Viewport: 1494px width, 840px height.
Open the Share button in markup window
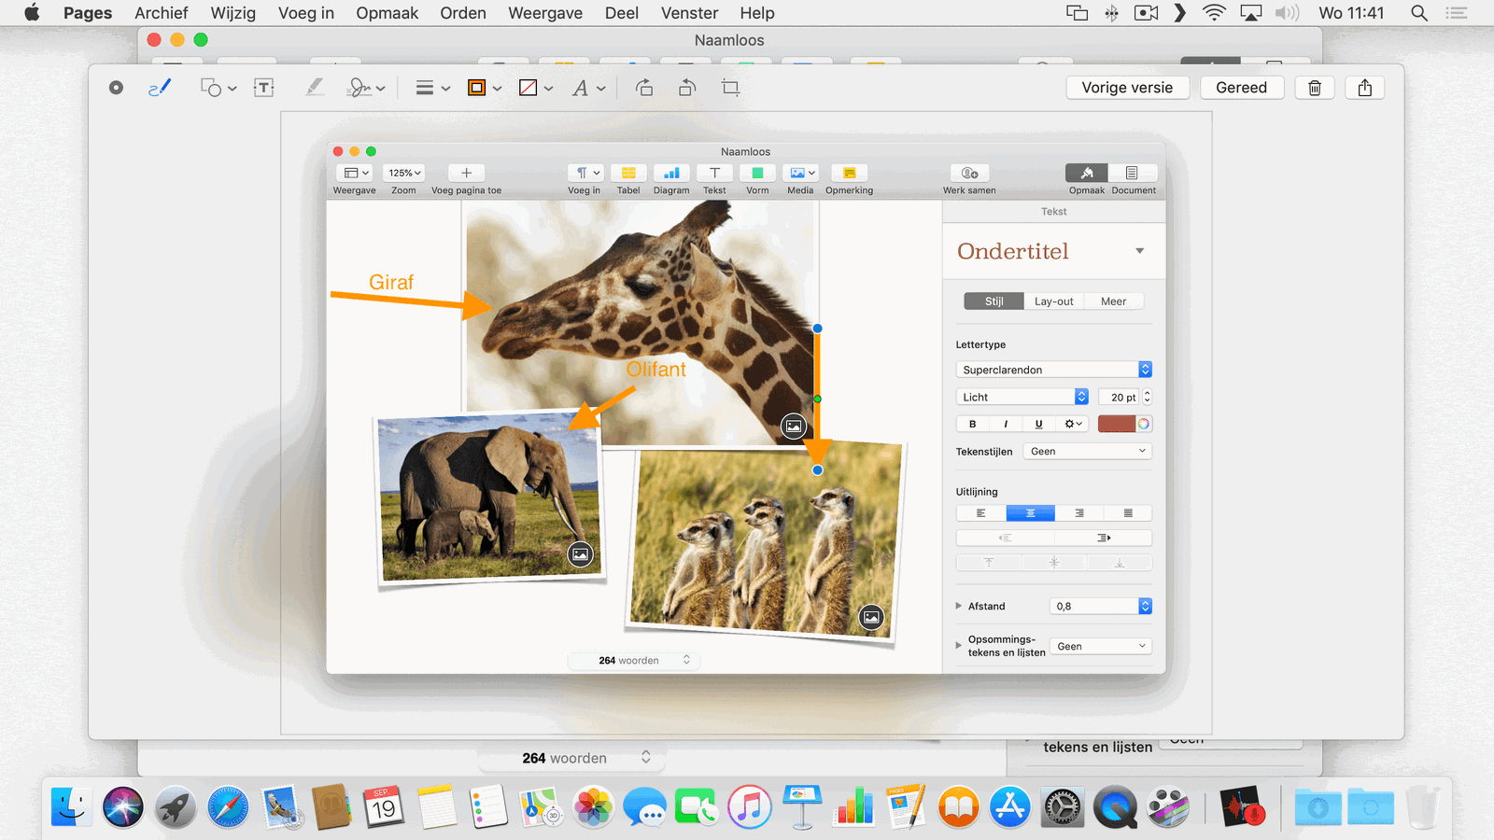pos(1365,88)
